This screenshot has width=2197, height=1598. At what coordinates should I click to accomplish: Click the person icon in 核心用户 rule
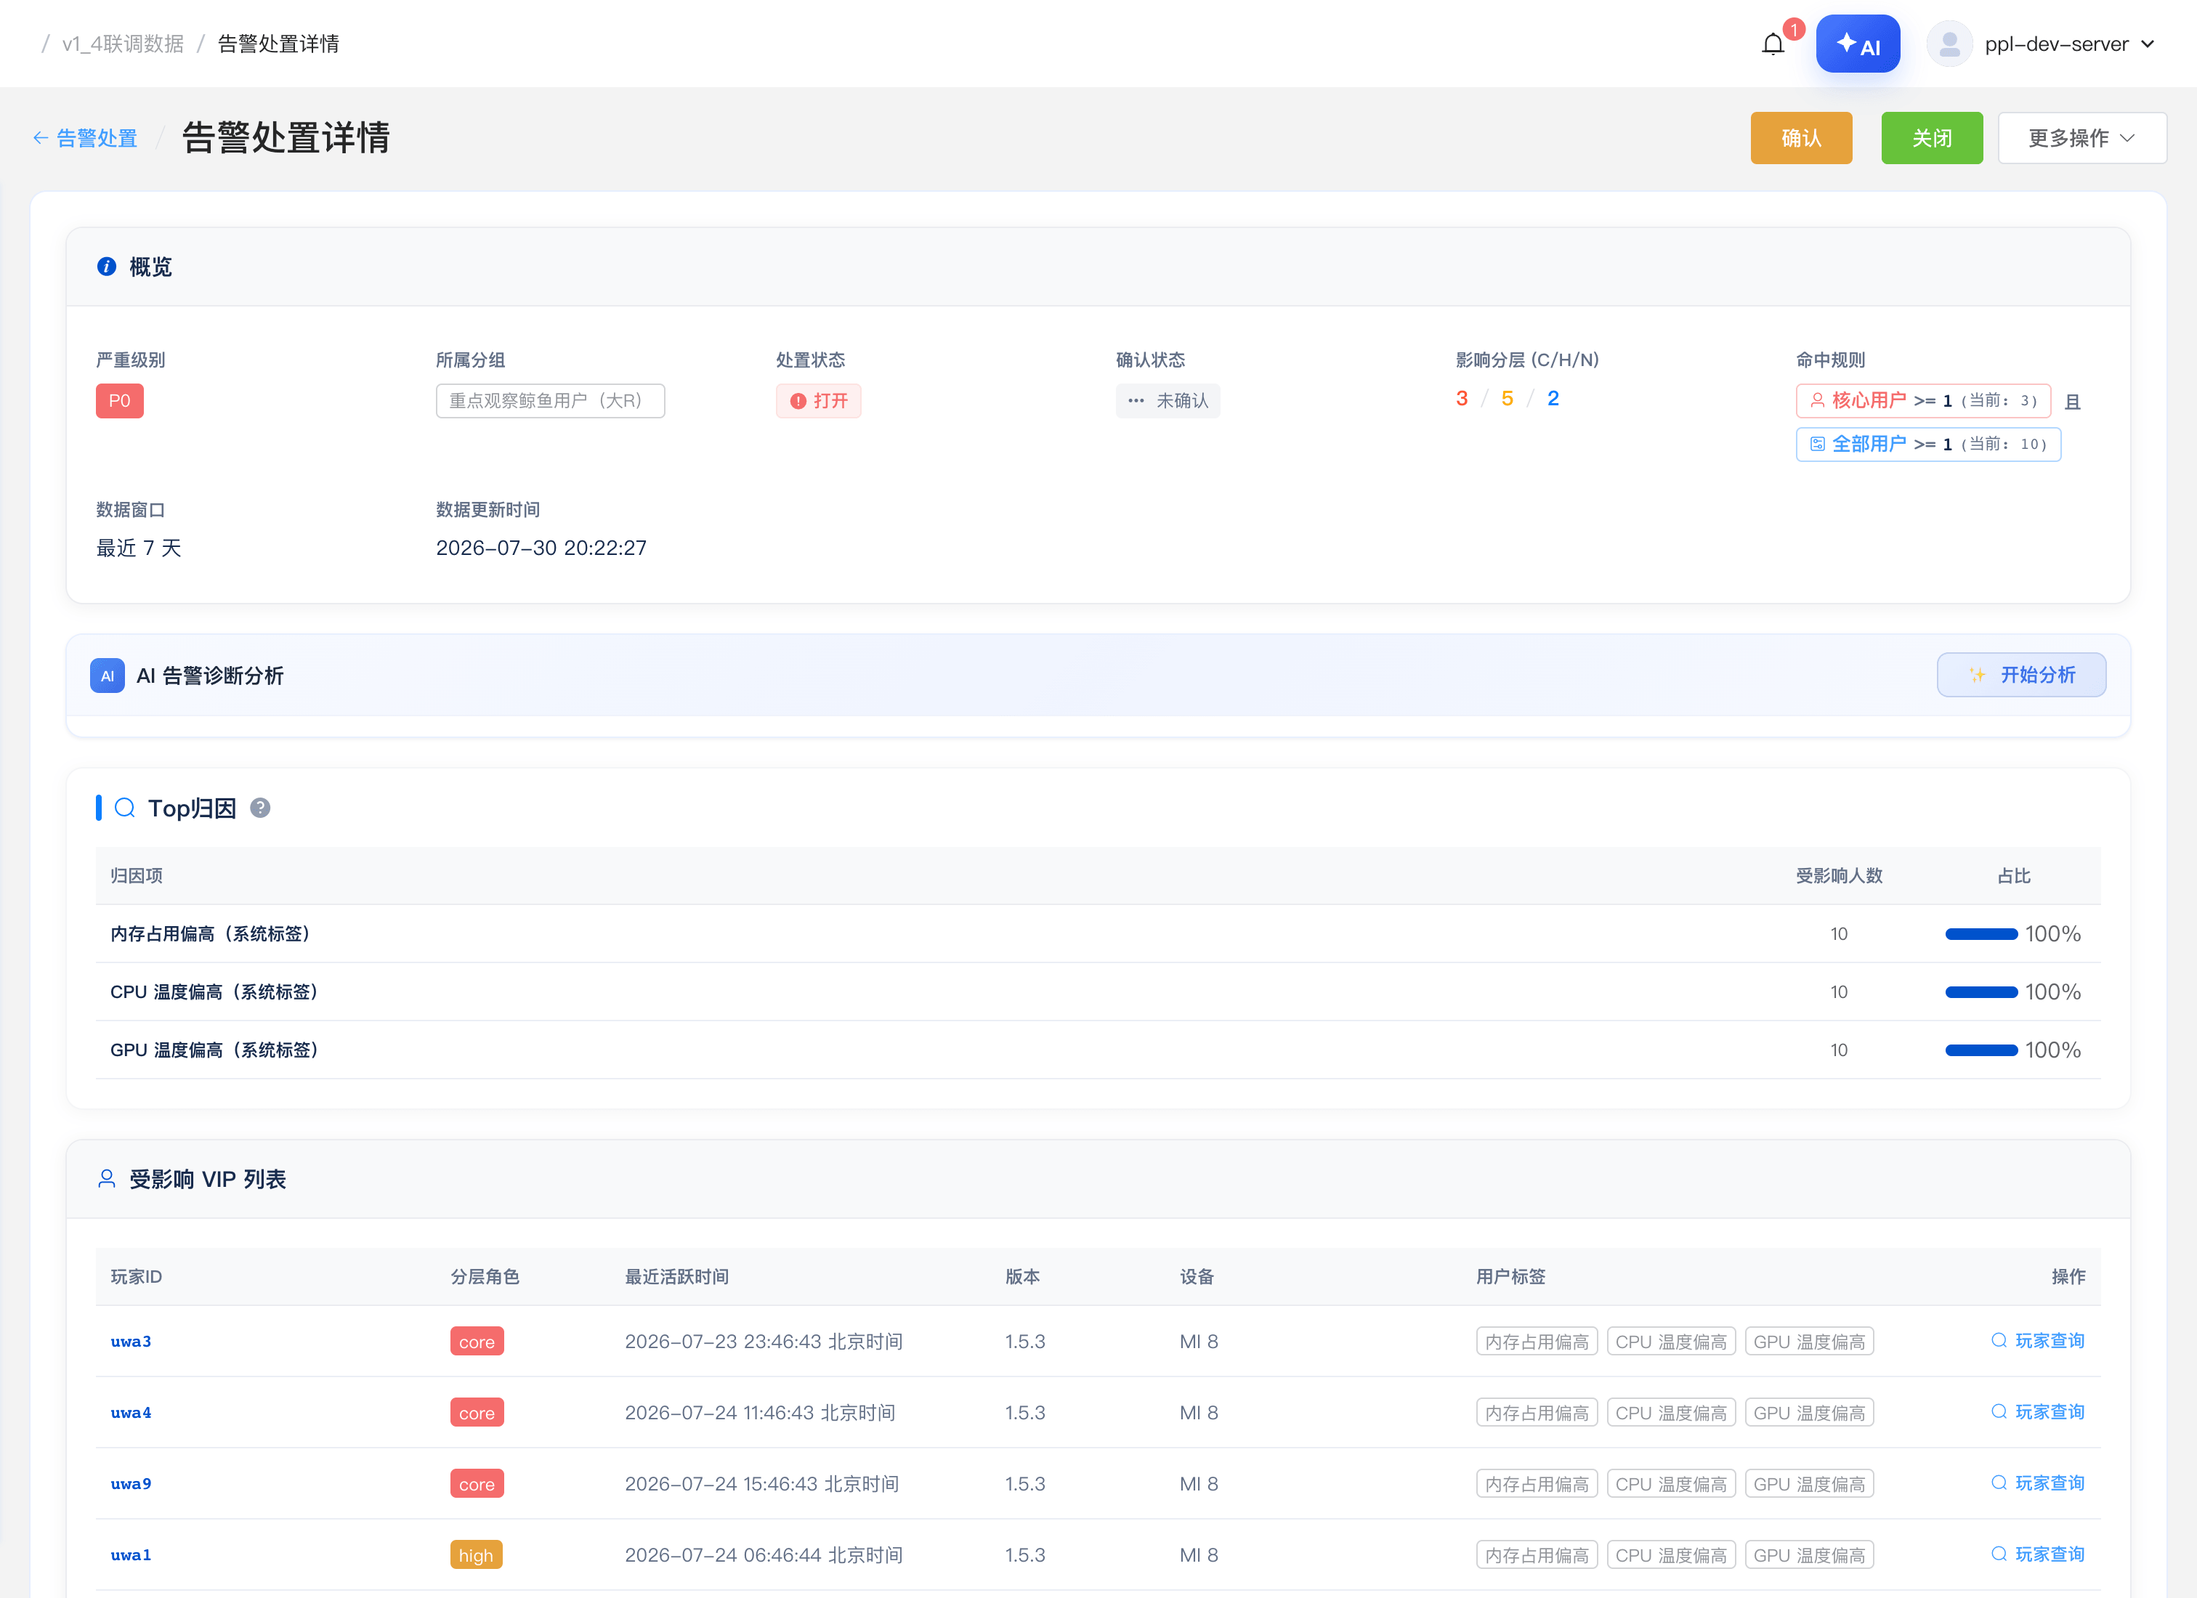coord(1817,400)
